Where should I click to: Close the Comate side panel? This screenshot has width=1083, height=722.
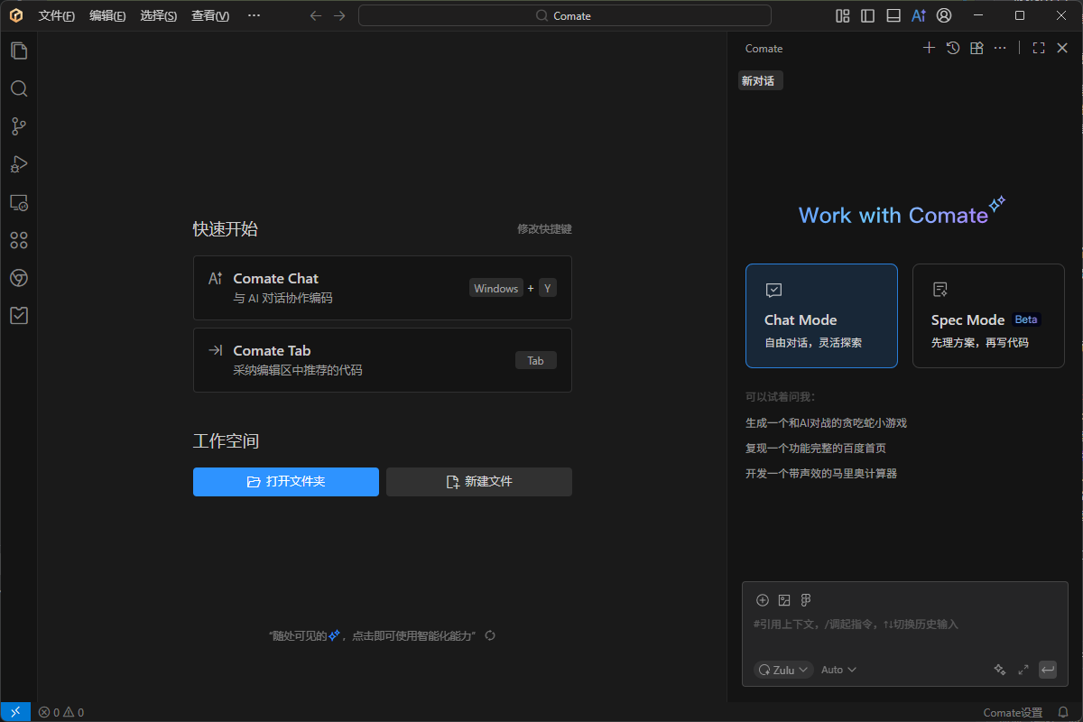click(x=1062, y=48)
